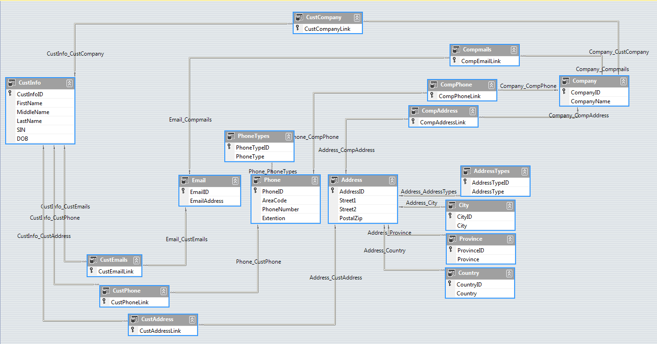
Task: Click the CustInfo_CustCompany relationship label
Action: [75, 54]
